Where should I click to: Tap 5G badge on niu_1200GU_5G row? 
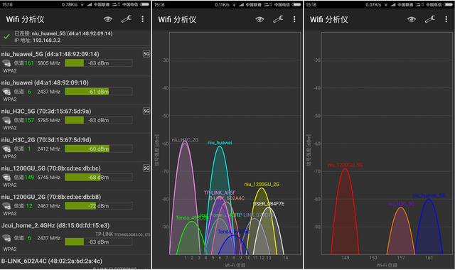coord(146,168)
